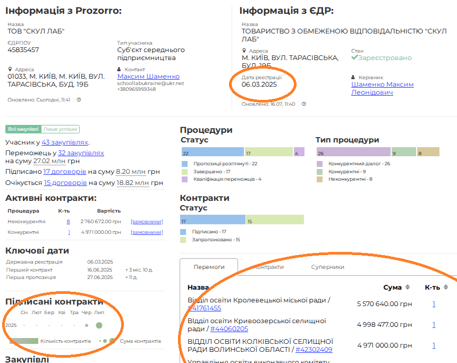The width and height of the screenshot is (457, 363).
Task: Click green checkmark beside Зареєстровано status
Action: click(354, 57)
